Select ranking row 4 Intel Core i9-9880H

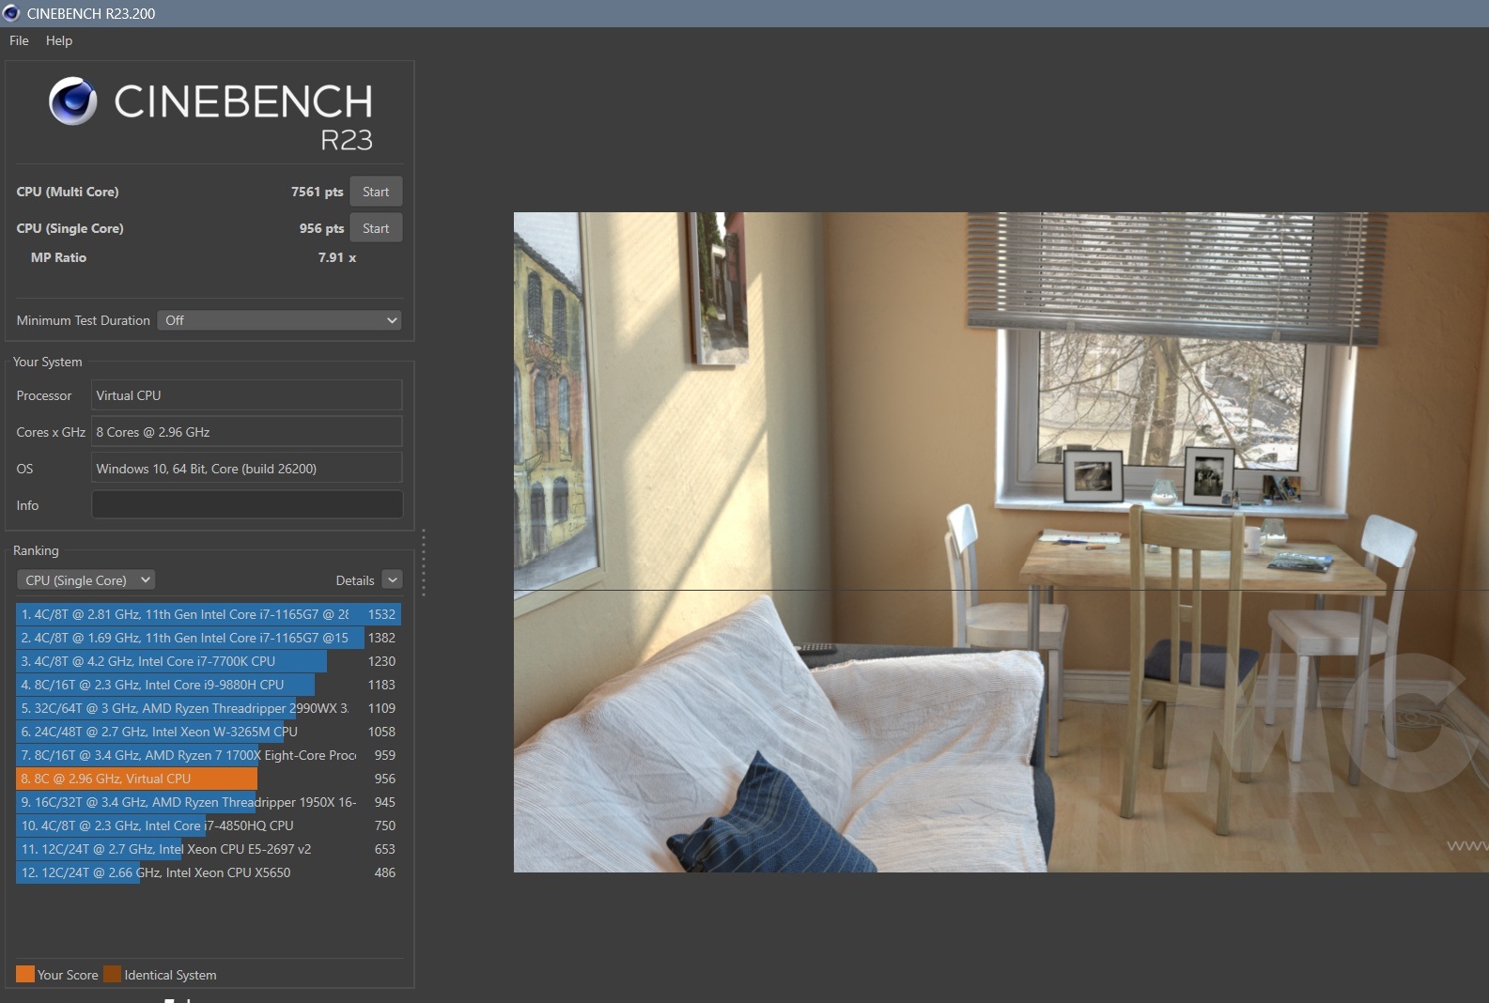tap(209, 685)
